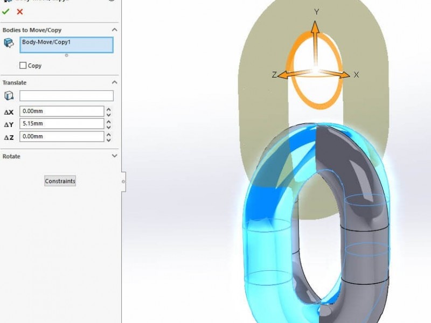Increase Delta Y with the up arrow
The width and height of the screenshot is (431, 323).
click(x=109, y=122)
